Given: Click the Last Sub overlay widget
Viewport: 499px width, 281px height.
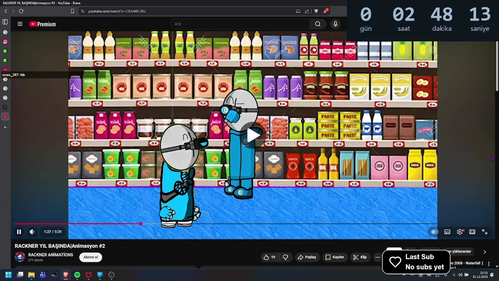Looking at the screenshot, I should (x=416, y=262).
